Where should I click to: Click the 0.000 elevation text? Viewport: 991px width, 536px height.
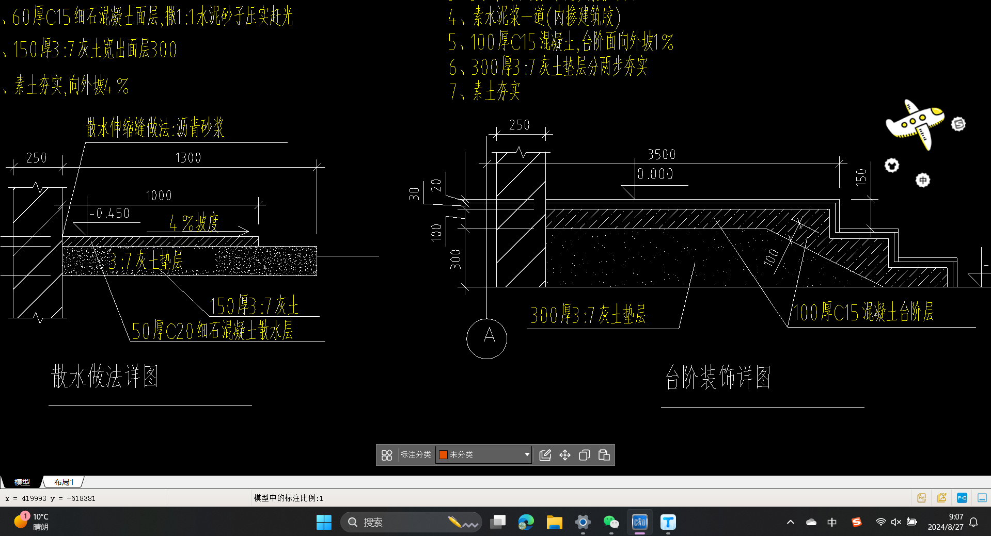(x=655, y=174)
